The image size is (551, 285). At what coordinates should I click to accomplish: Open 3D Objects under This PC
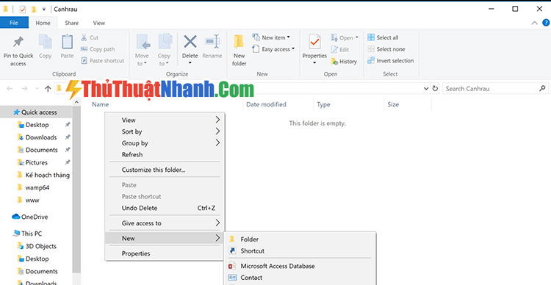[x=40, y=246]
